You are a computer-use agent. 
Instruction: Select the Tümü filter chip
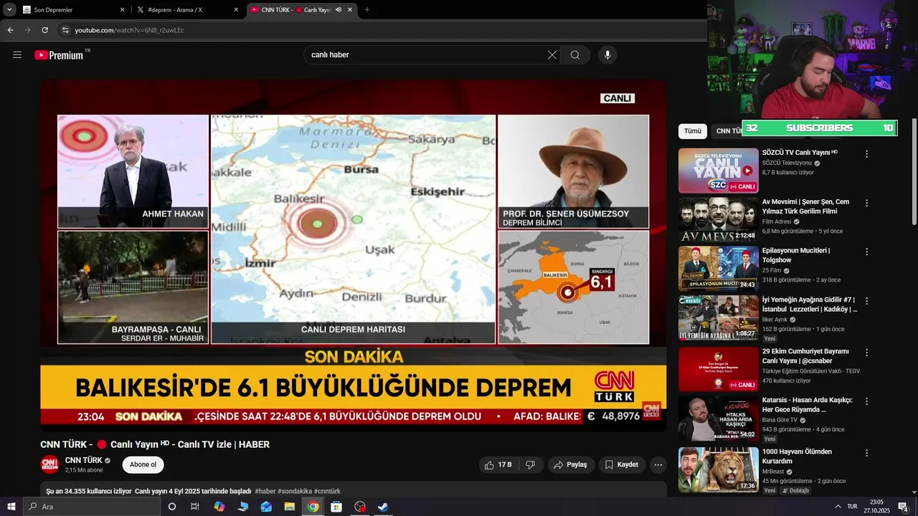click(x=693, y=131)
